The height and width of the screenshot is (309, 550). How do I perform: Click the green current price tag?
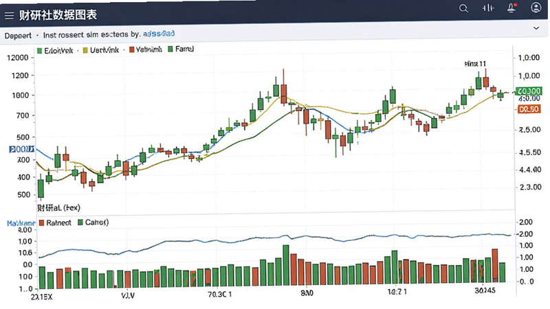528,91
